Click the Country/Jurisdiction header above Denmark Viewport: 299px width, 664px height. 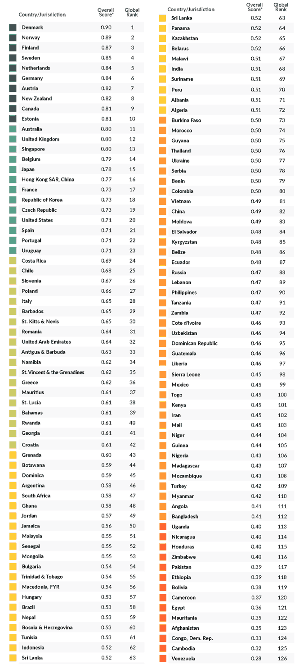click(42, 14)
